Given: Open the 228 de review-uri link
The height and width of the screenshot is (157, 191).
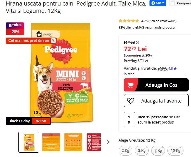Looking at the screenshot, I should click(159, 21).
